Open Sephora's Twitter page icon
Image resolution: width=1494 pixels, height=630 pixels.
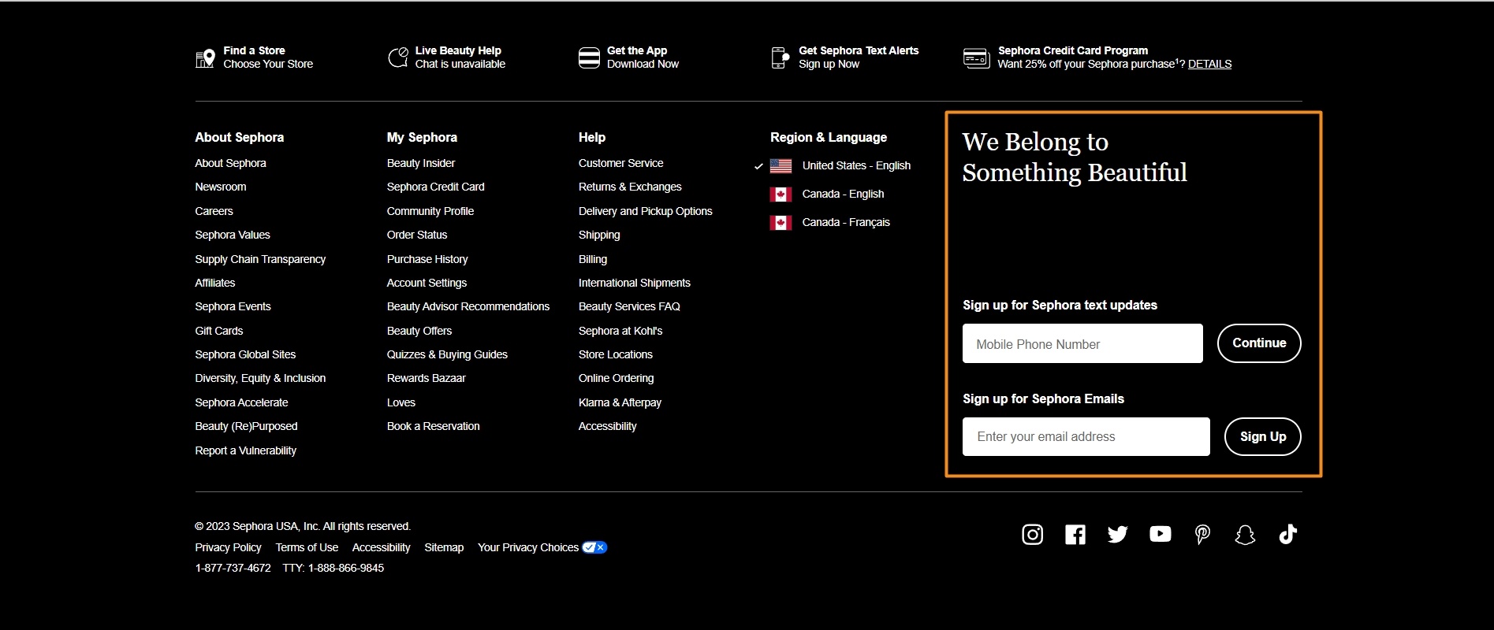click(x=1117, y=535)
